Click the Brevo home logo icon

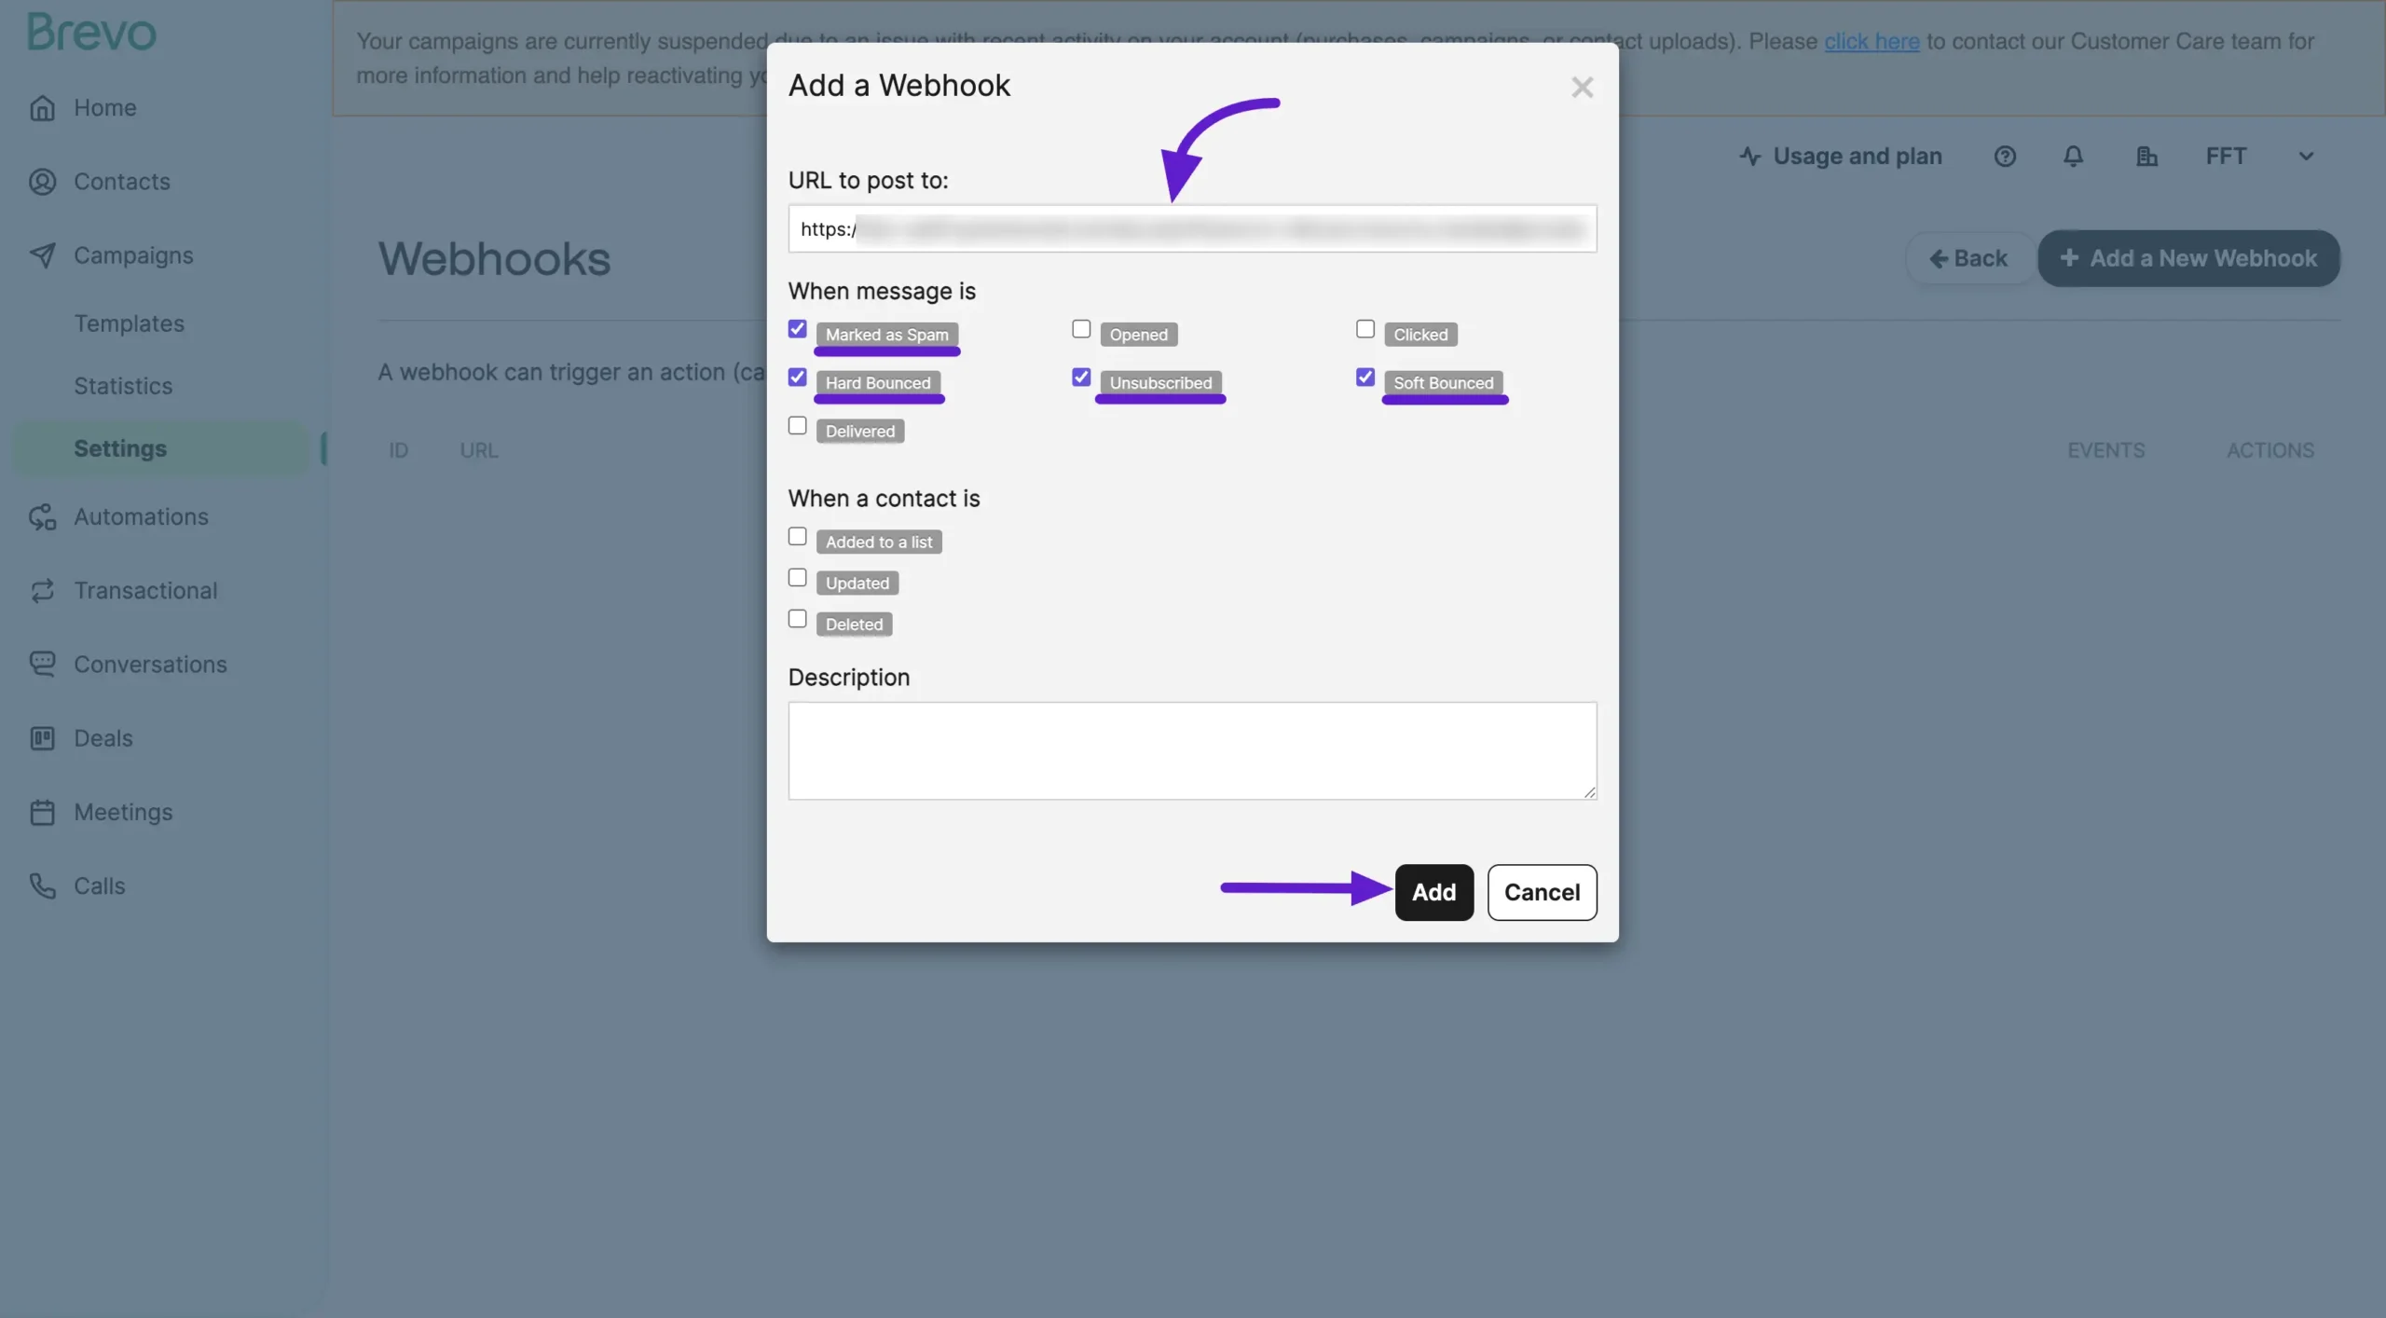(x=90, y=26)
